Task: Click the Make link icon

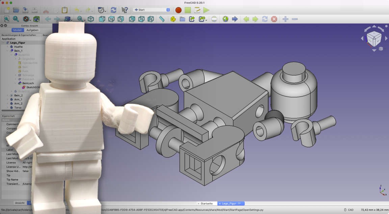Action: click(192, 19)
